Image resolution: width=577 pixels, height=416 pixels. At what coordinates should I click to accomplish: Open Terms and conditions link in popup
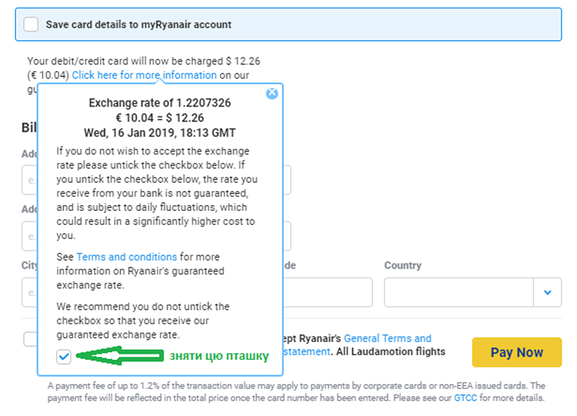click(126, 257)
